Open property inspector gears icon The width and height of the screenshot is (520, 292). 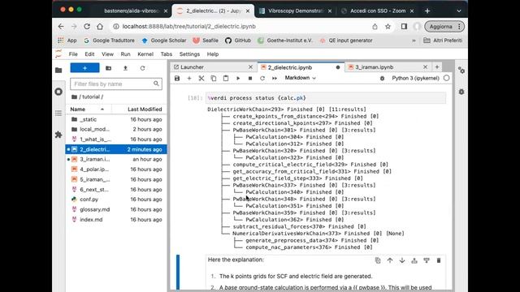tap(461, 71)
